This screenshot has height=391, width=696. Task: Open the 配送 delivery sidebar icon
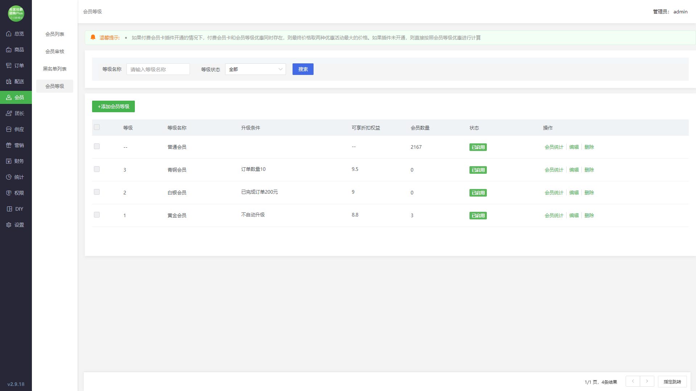click(9, 81)
